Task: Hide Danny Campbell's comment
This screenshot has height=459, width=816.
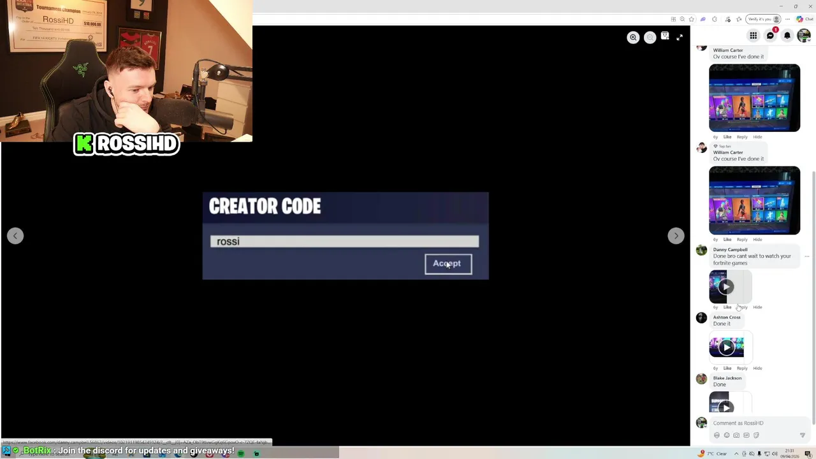Action: point(757,307)
